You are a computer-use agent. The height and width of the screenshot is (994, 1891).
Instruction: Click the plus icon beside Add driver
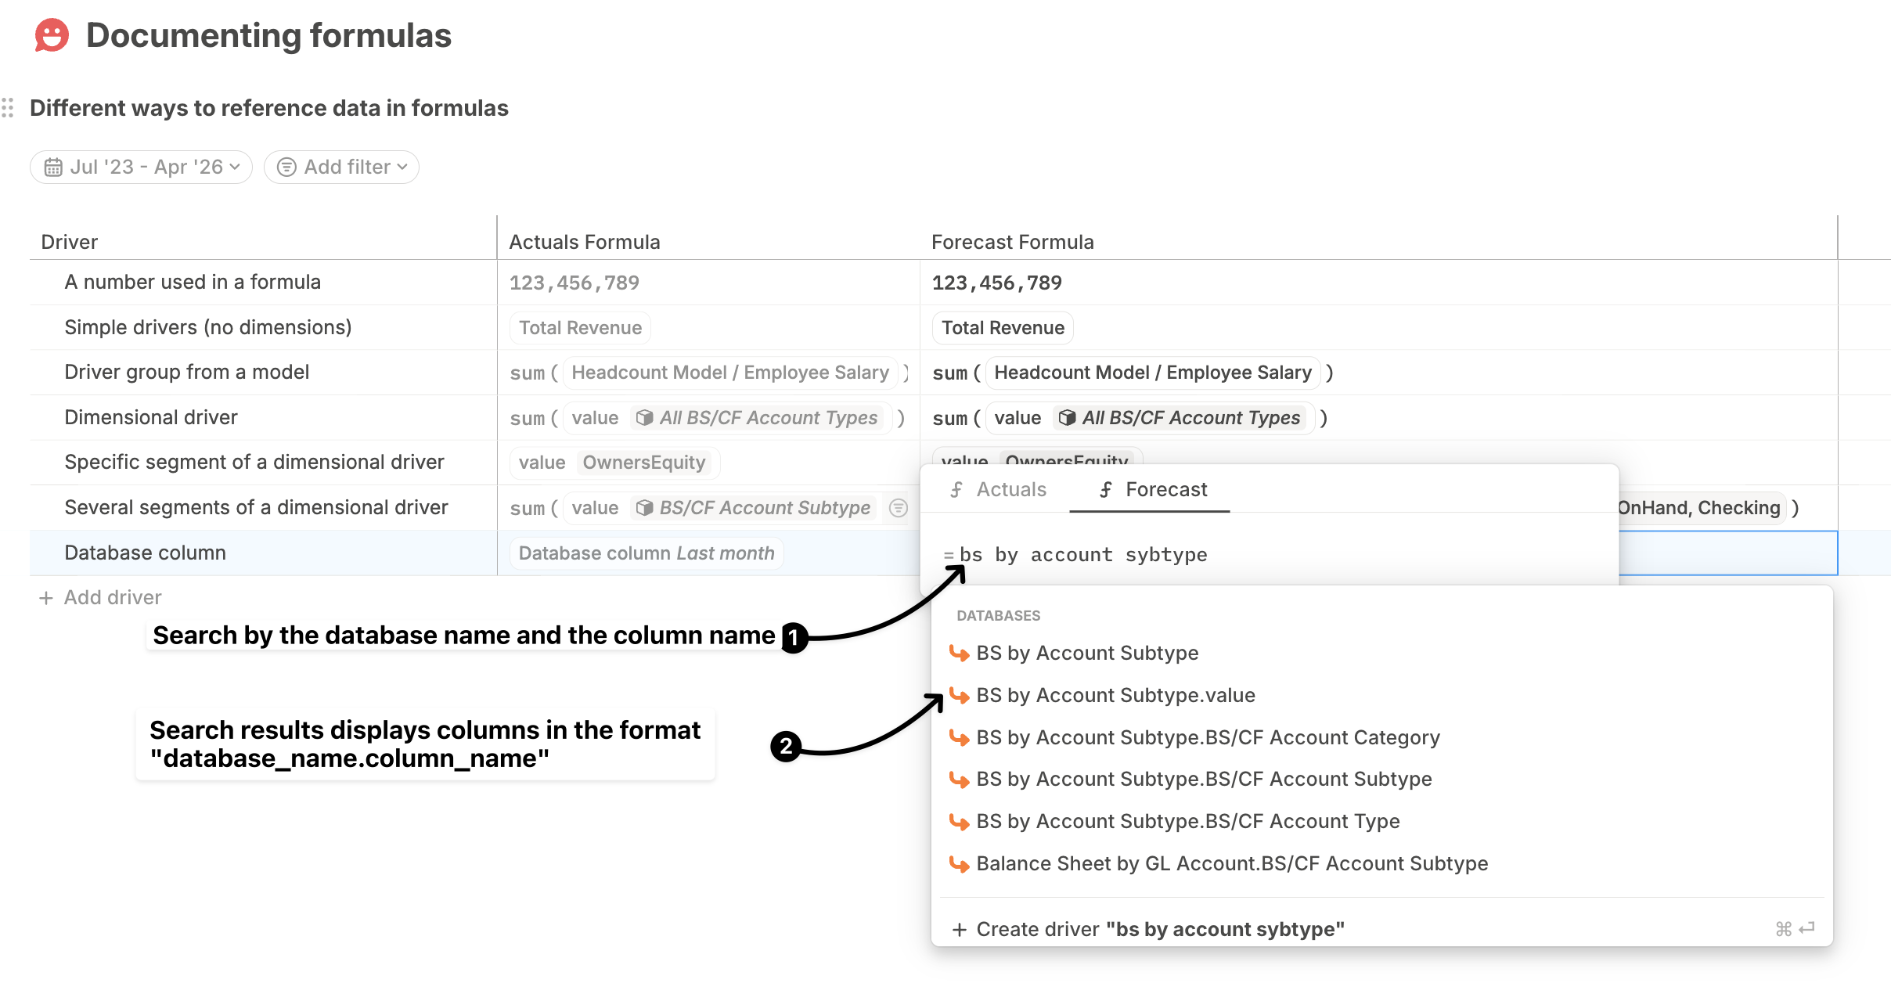coord(46,598)
